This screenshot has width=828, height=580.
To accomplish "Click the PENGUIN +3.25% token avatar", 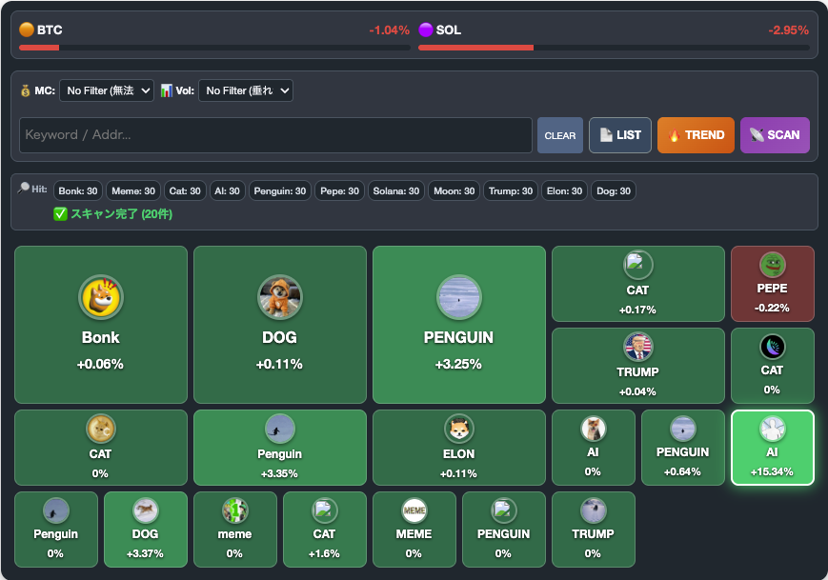I will click(x=458, y=298).
